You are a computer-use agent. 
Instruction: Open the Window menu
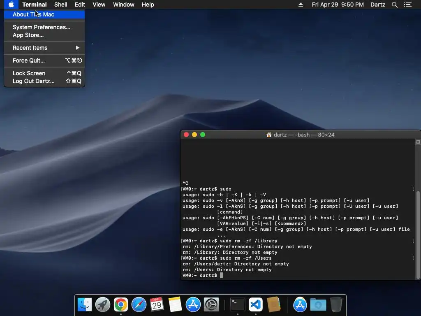click(x=123, y=5)
